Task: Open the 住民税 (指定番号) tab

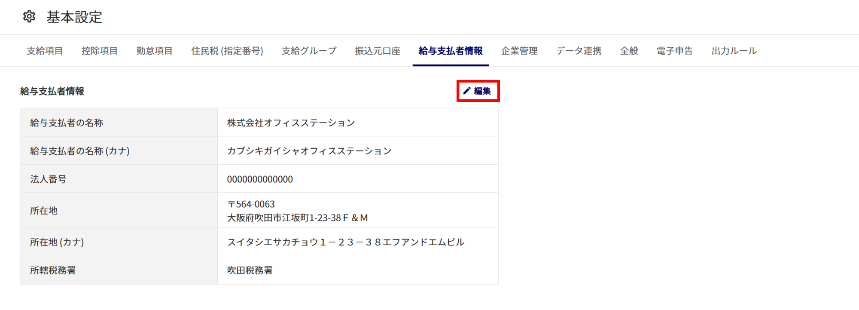Action: pyautogui.click(x=227, y=51)
